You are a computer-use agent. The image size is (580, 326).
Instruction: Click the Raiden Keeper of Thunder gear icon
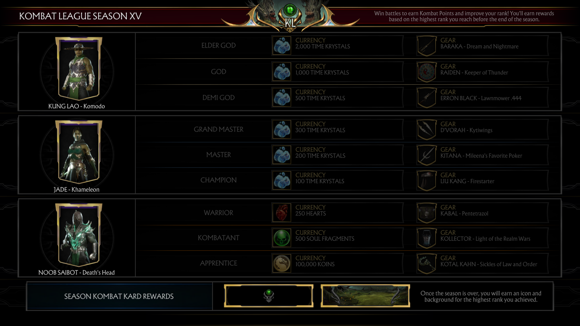tap(427, 72)
